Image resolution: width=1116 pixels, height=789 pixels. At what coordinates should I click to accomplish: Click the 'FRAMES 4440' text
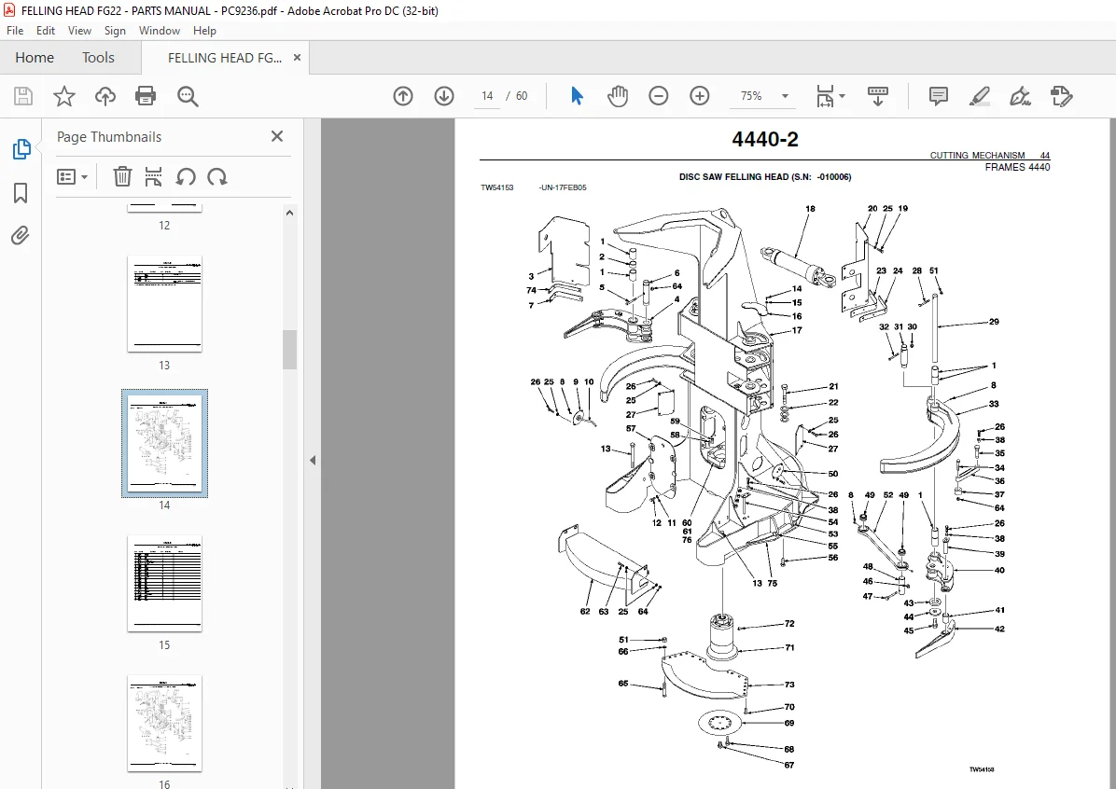pos(1017,167)
